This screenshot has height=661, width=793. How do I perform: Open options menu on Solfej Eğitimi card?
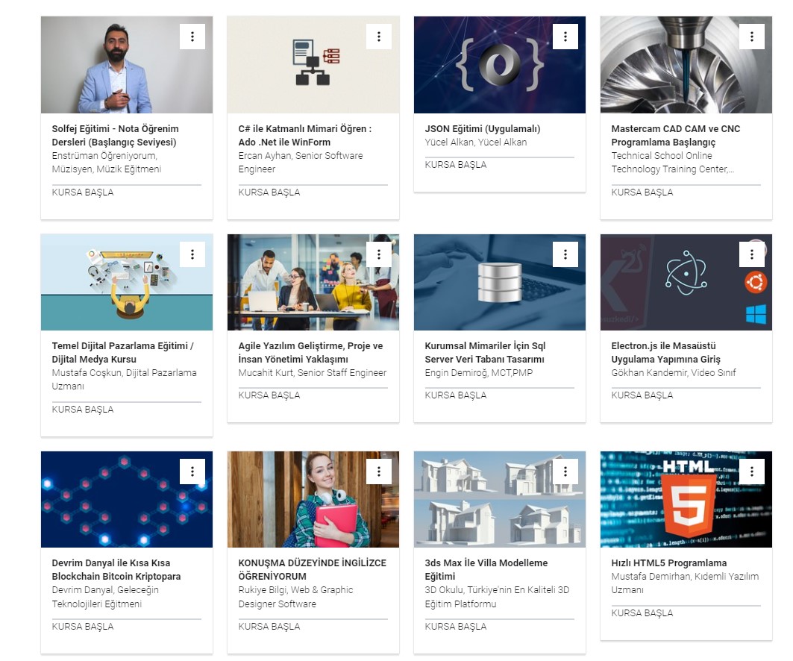point(192,37)
